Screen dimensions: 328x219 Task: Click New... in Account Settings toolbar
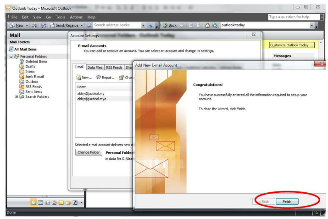(x=84, y=78)
